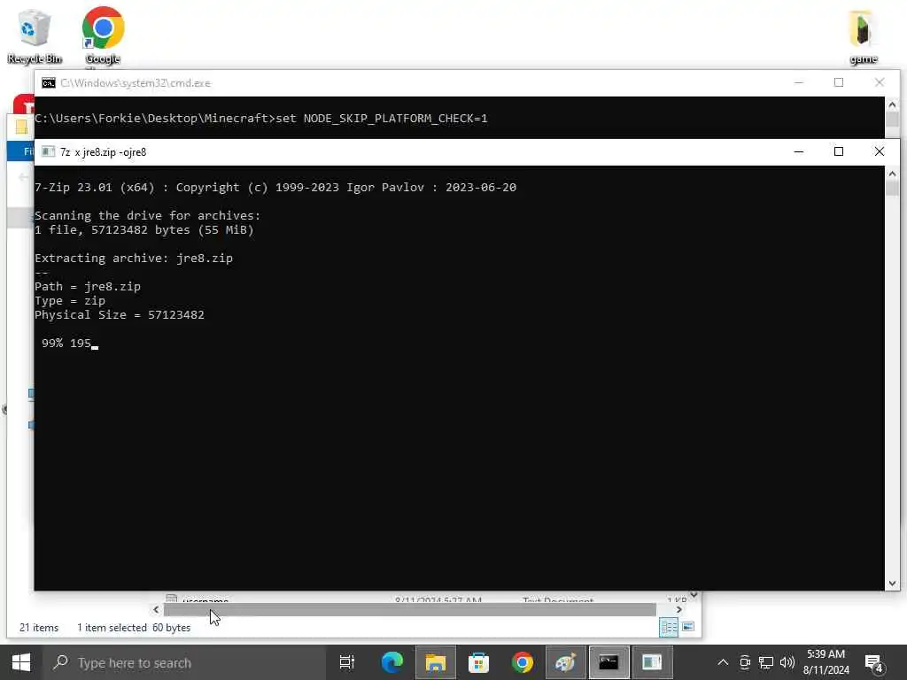Open the notification center icon
The image size is (907, 680).
coord(874,663)
